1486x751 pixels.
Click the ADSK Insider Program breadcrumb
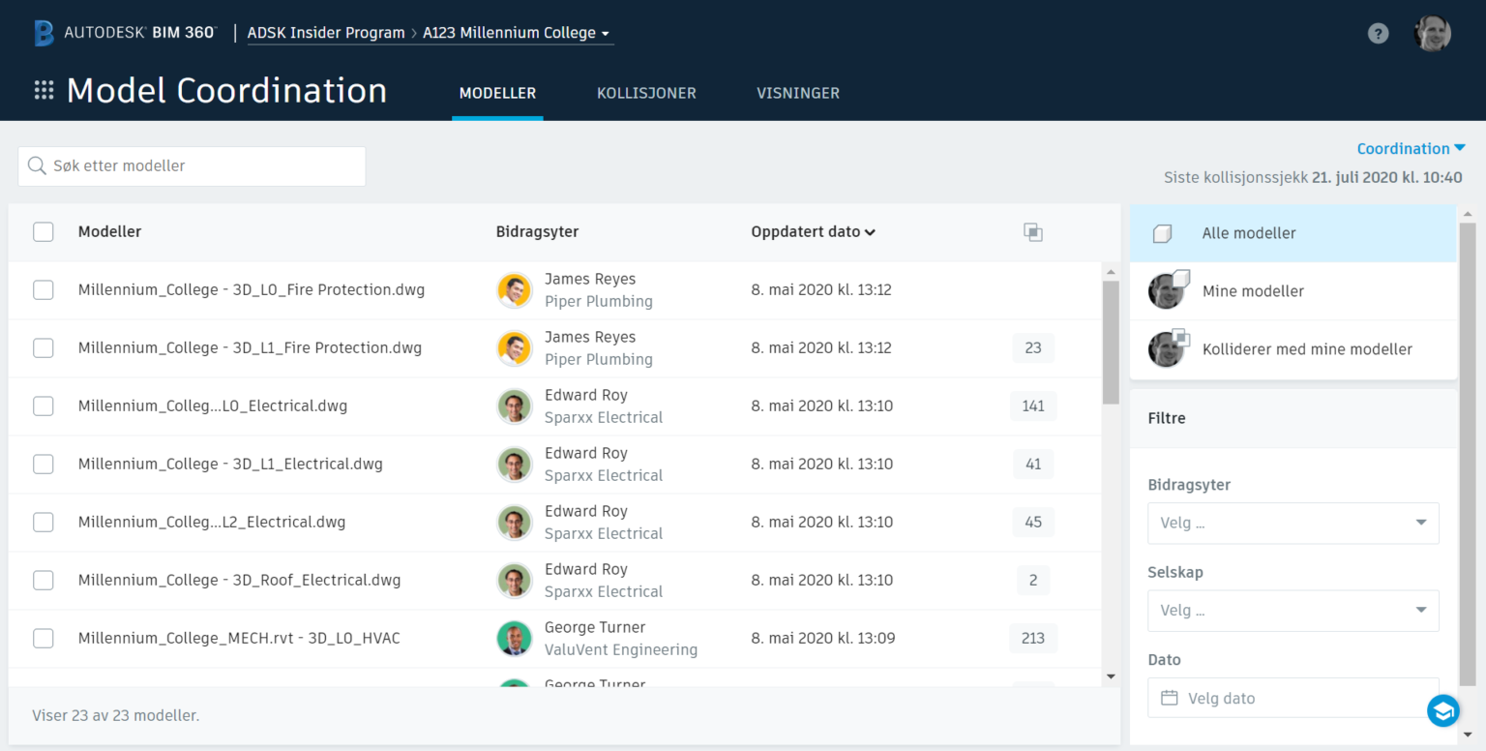point(326,33)
